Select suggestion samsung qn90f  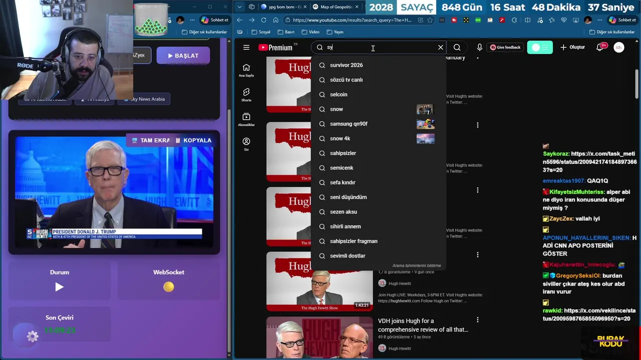(378, 124)
